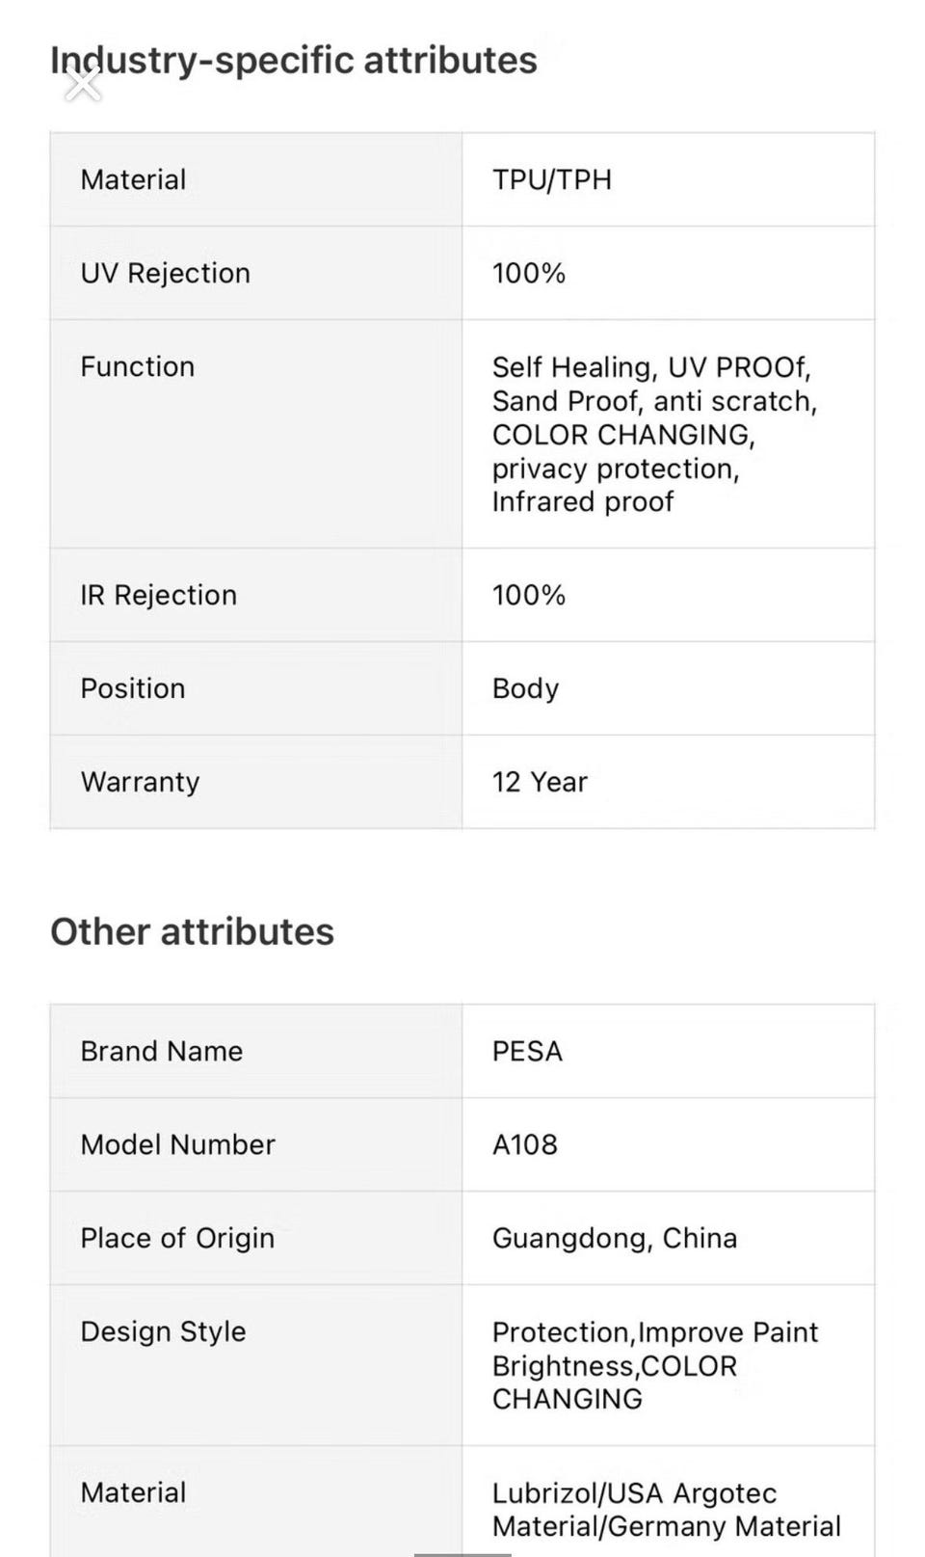Tap the Position value Body
The image size is (925, 1557).
tap(526, 689)
